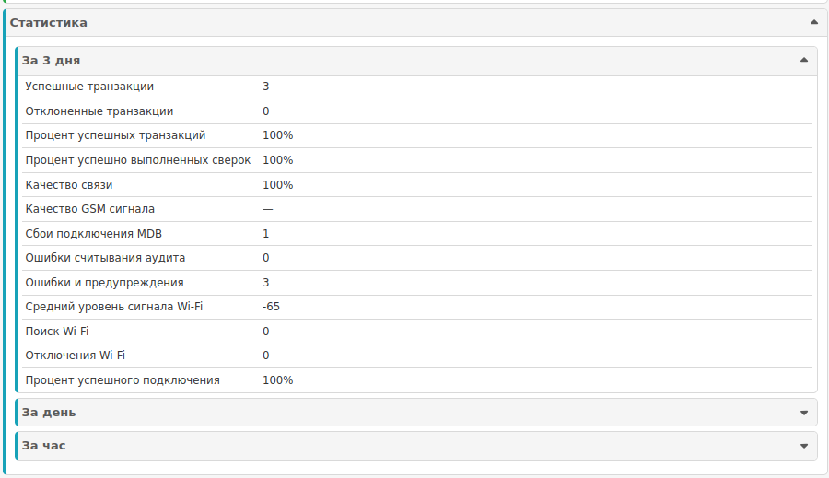Click the Wi-Fi signal value -65

click(271, 307)
